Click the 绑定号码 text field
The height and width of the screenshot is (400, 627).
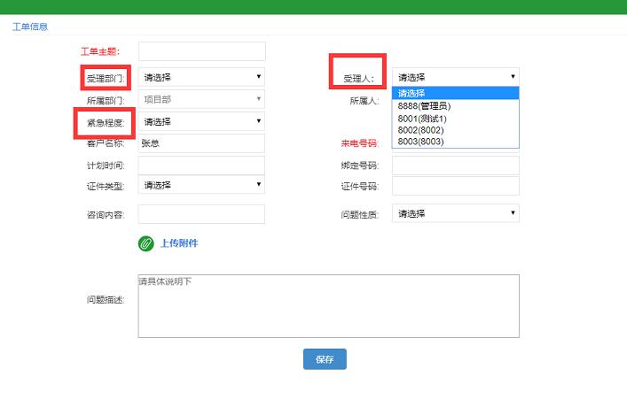(x=455, y=165)
